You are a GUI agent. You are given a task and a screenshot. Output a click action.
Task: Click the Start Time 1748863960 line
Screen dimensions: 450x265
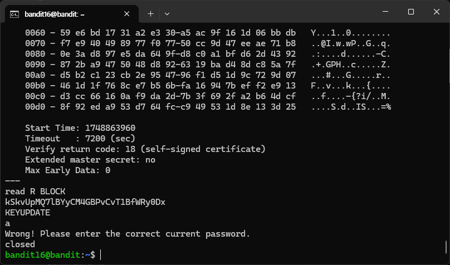(x=80, y=128)
